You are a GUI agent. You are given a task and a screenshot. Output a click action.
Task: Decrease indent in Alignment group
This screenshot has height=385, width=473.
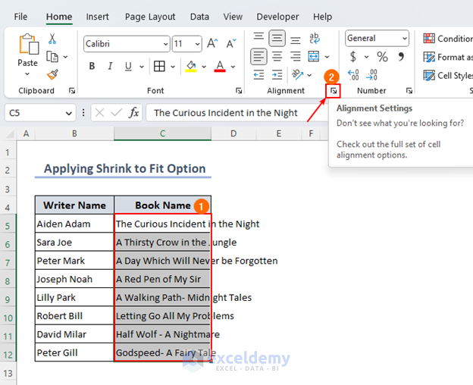258,75
